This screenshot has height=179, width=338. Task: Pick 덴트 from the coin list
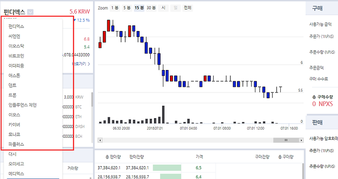click(x=12, y=85)
